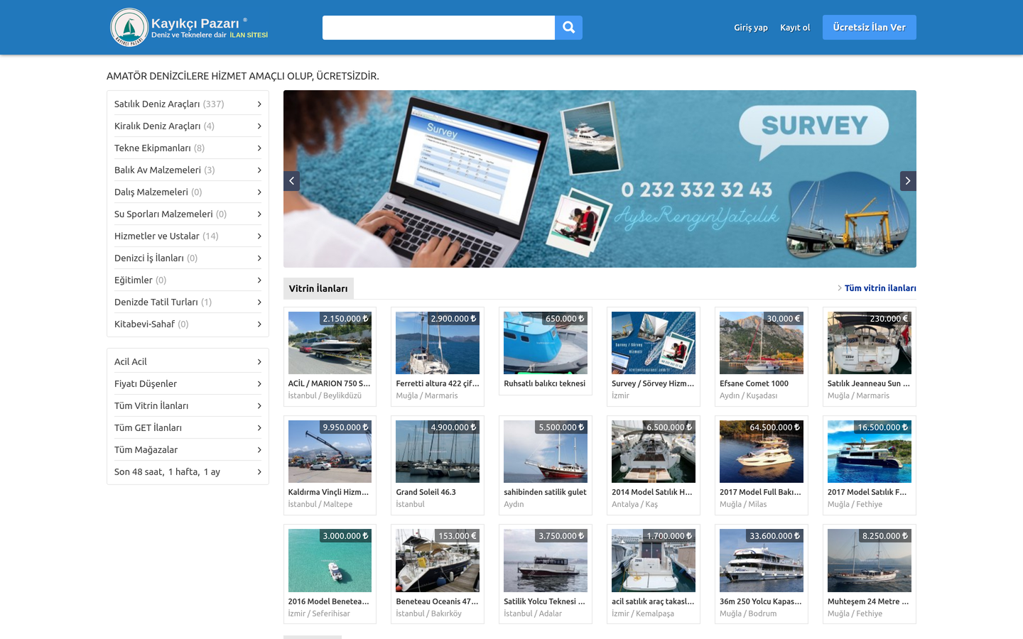
Task: Open Muhteşem 24 Metre listing thumbnail
Action: pos(870,560)
